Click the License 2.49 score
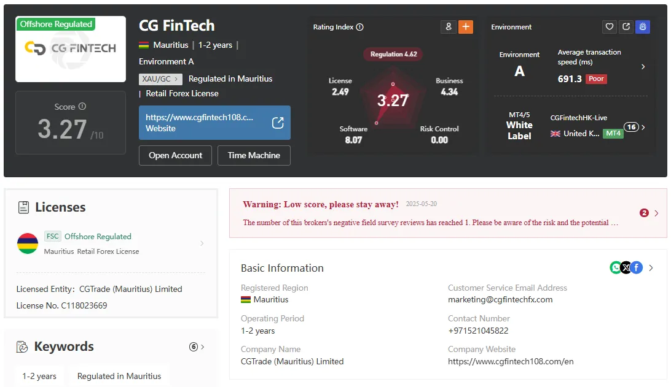This screenshot has height=387, width=671. pos(340,86)
